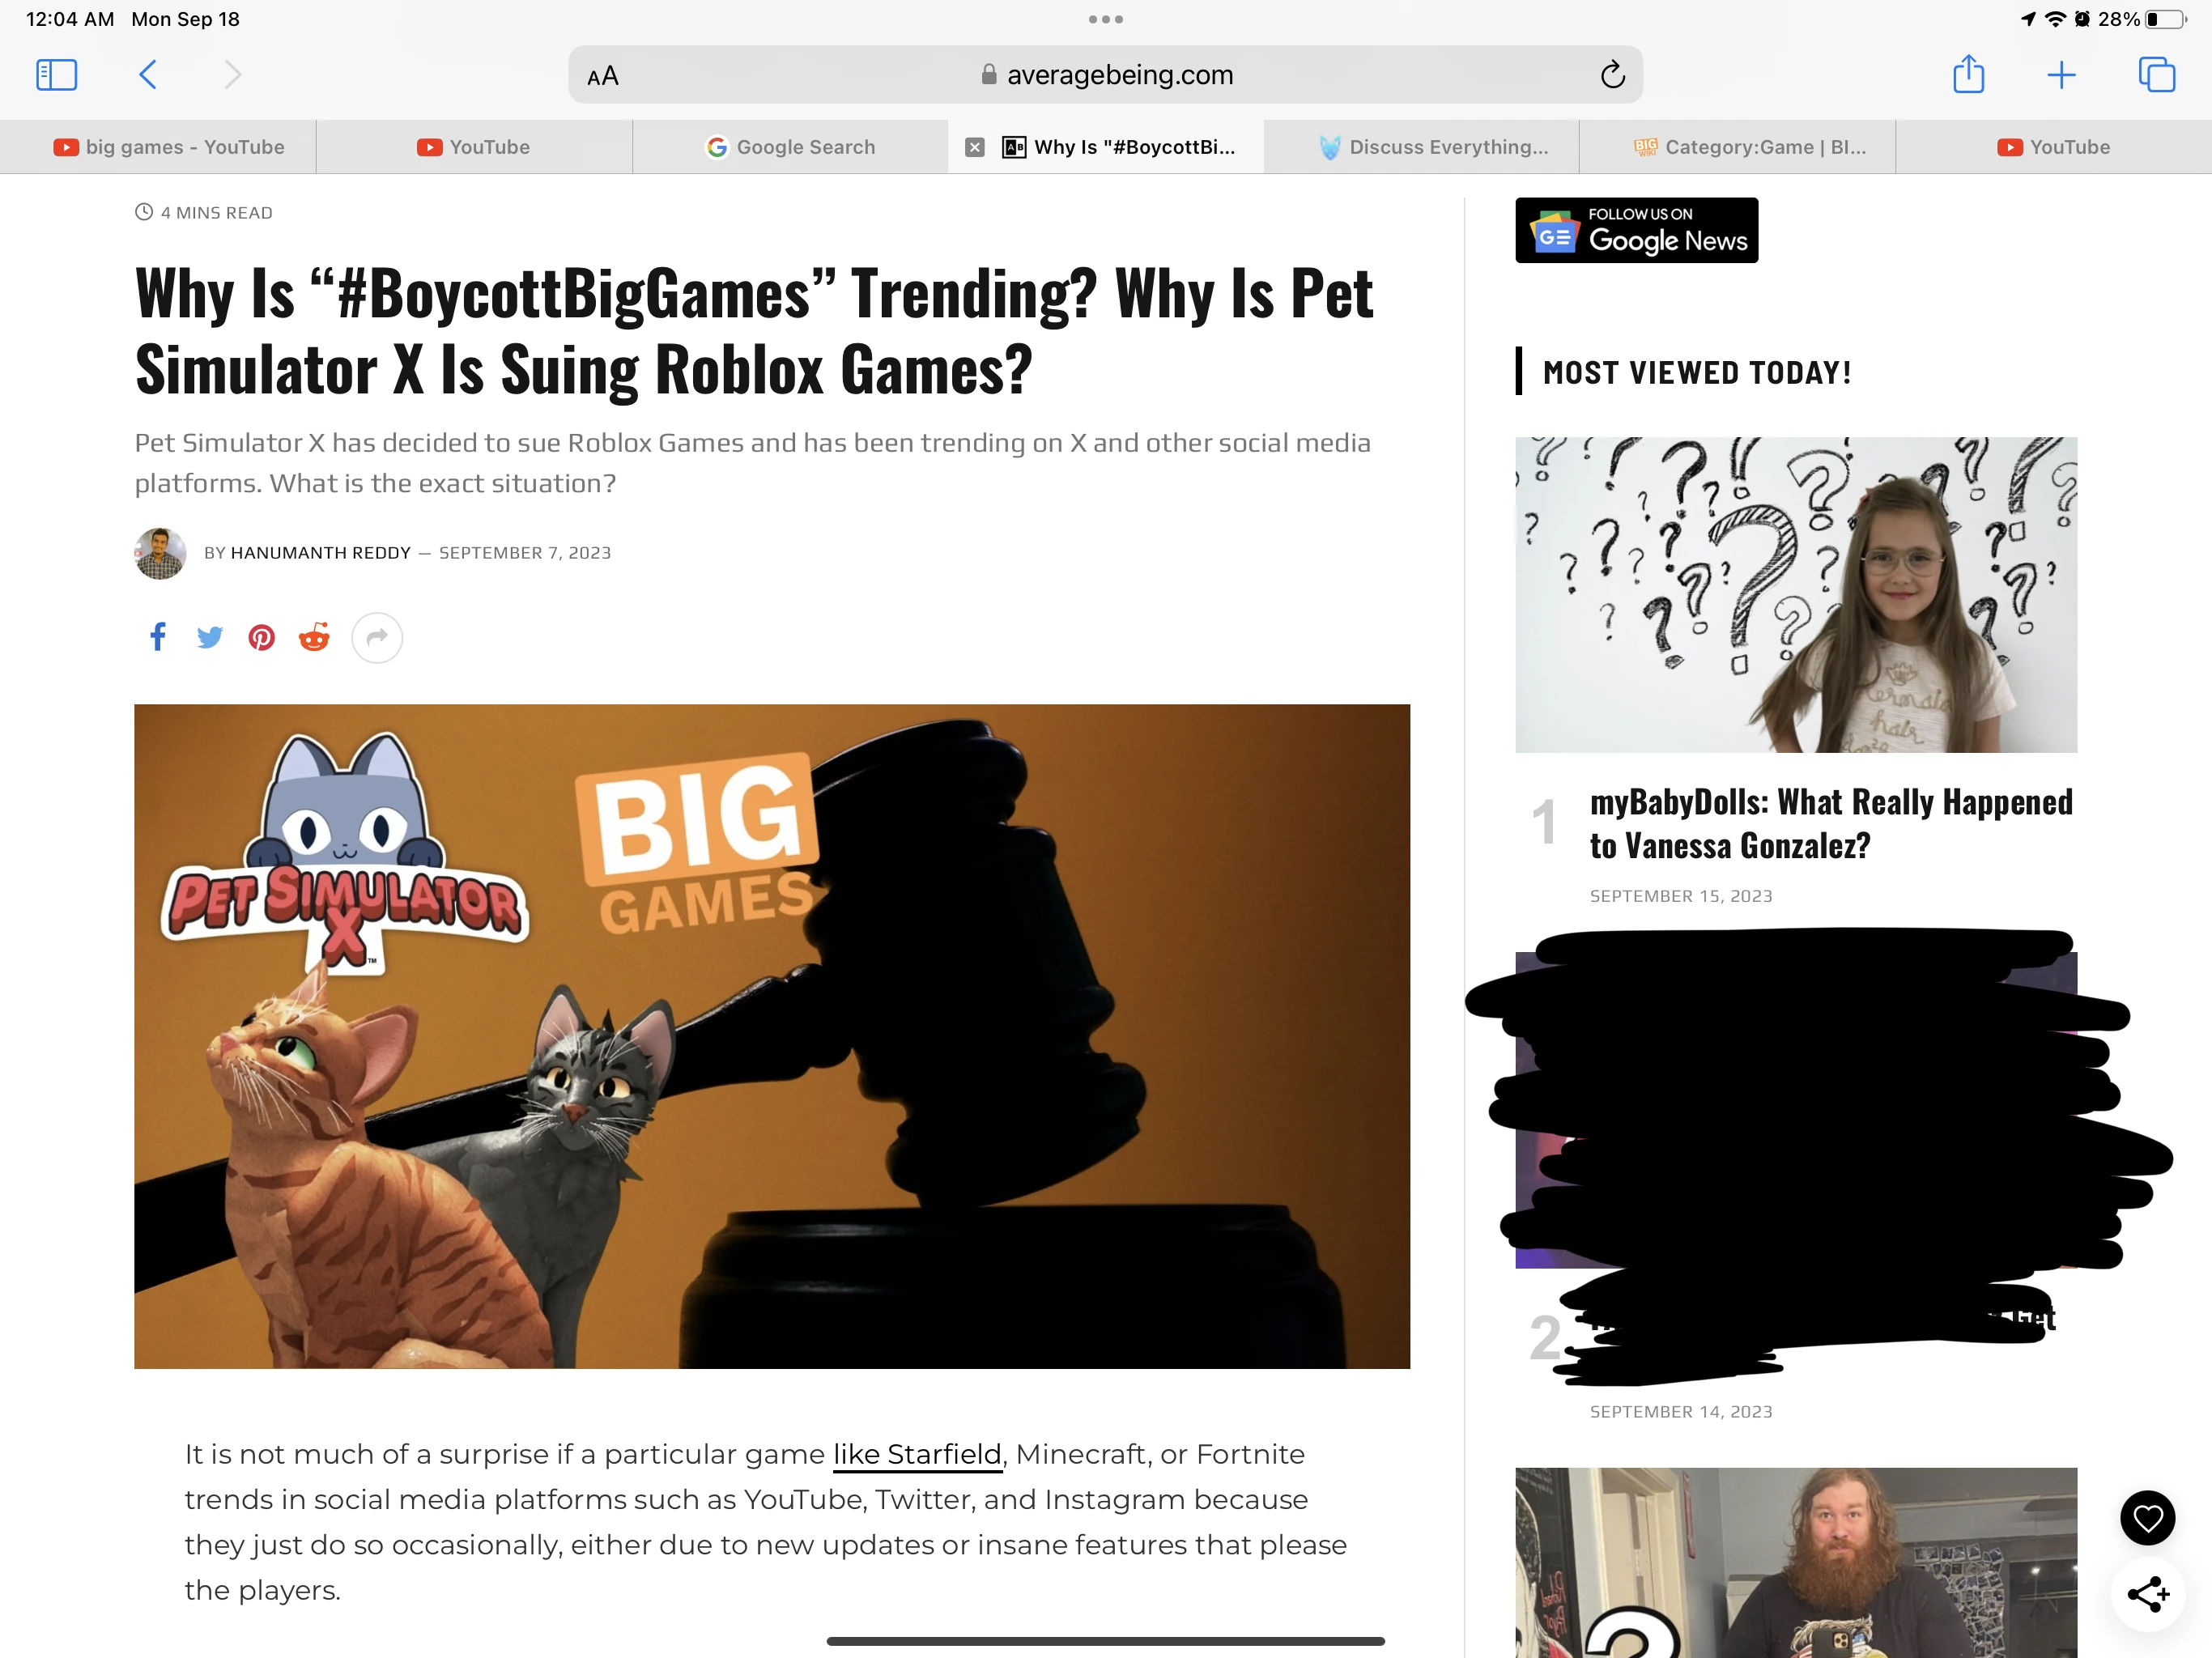Screen dimensions: 2212x1658
Task: Share article on Reddit
Action: point(314,637)
